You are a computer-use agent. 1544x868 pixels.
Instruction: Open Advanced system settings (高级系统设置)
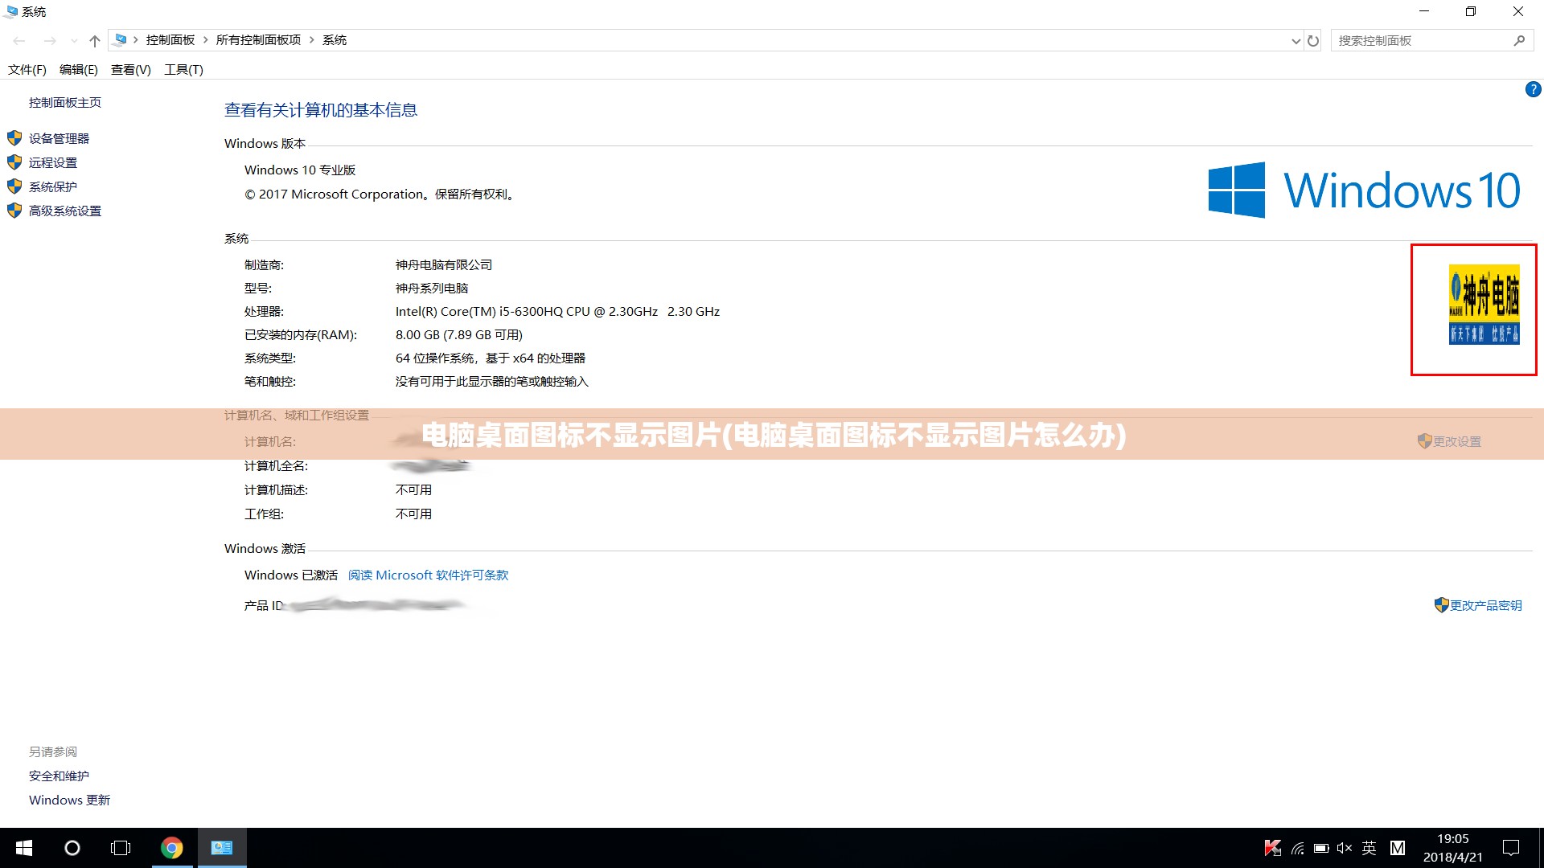tap(65, 211)
